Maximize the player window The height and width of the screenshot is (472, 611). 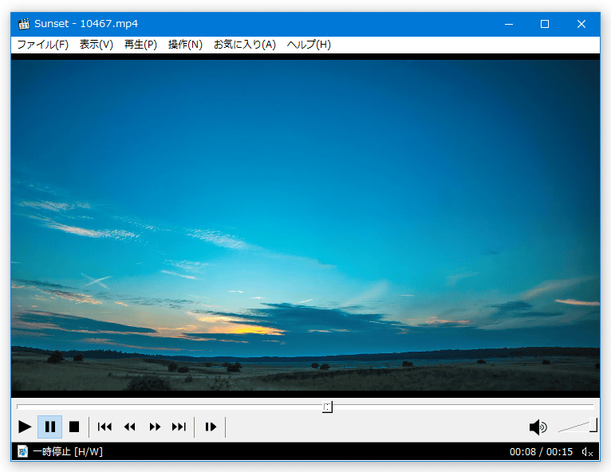[x=545, y=24]
